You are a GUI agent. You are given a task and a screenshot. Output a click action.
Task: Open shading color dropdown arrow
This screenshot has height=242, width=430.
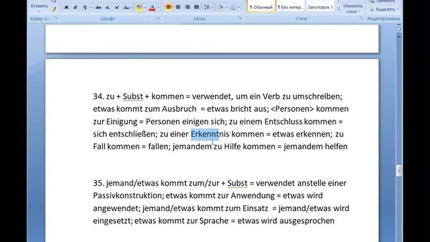coord(226,7)
